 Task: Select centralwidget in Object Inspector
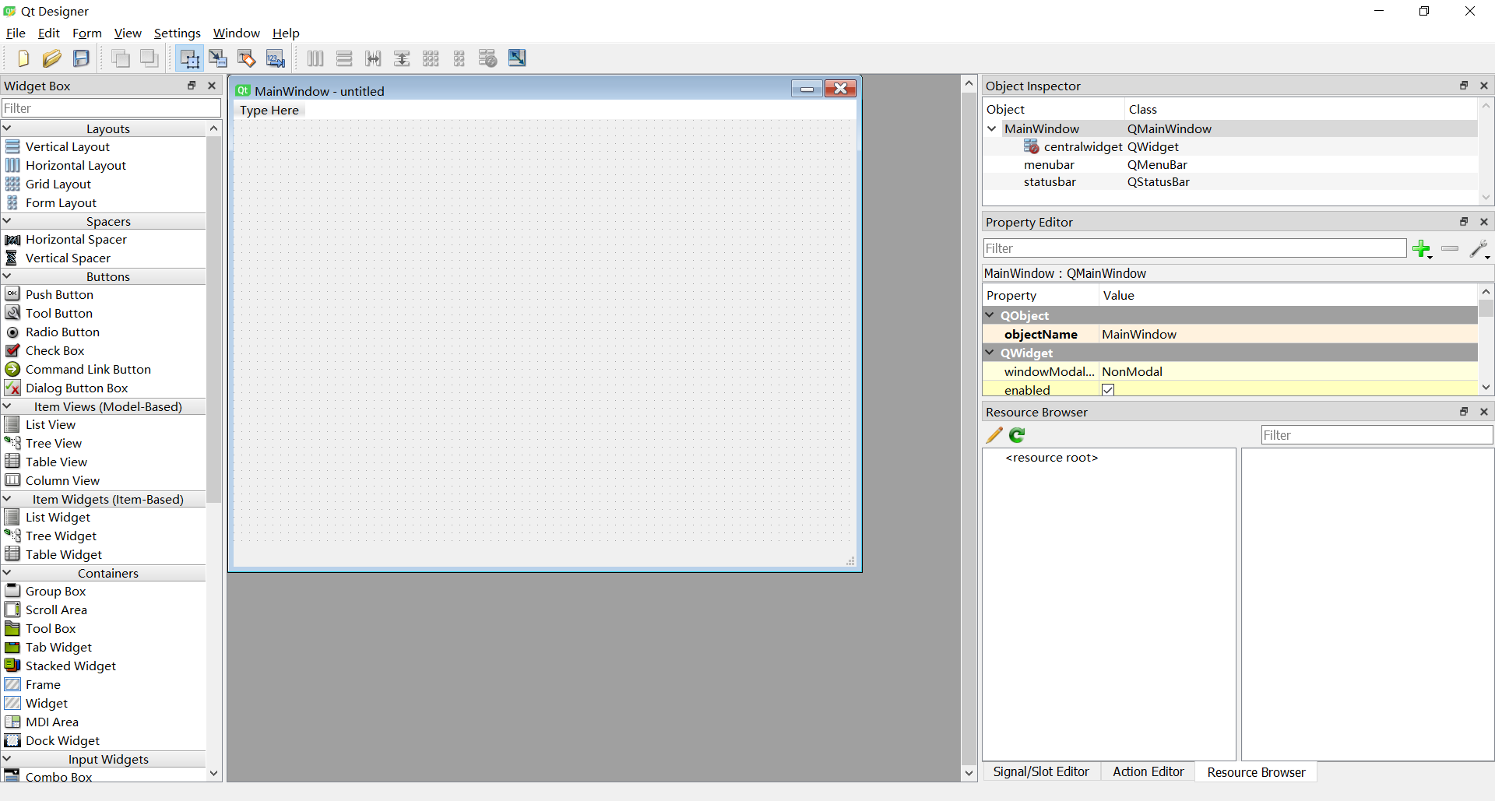1082,147
